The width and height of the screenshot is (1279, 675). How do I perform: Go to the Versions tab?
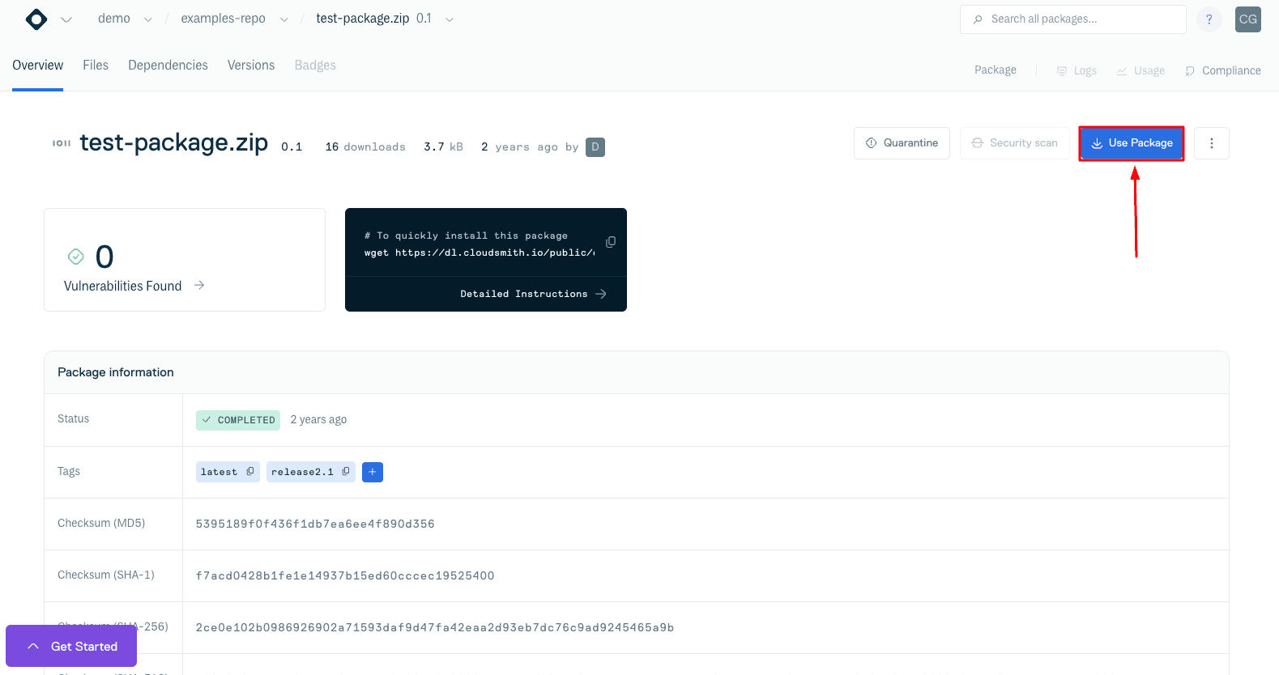[x=251, y=66]
